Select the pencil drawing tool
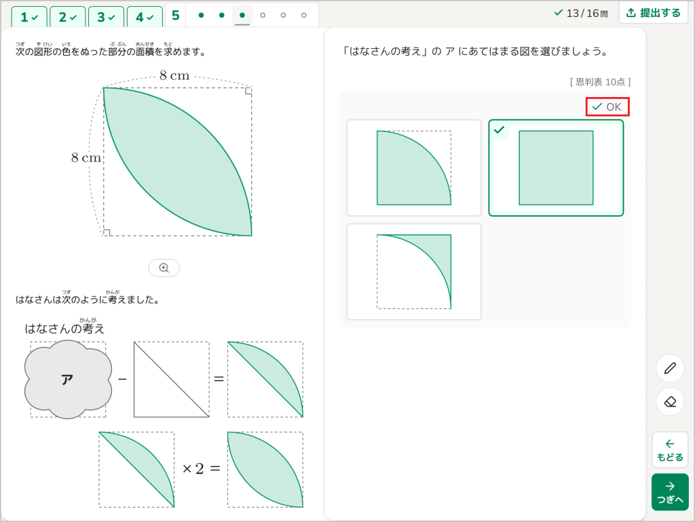Image resolution: width=695 pixels, height=522 pixels. click(x=670, y=368)
